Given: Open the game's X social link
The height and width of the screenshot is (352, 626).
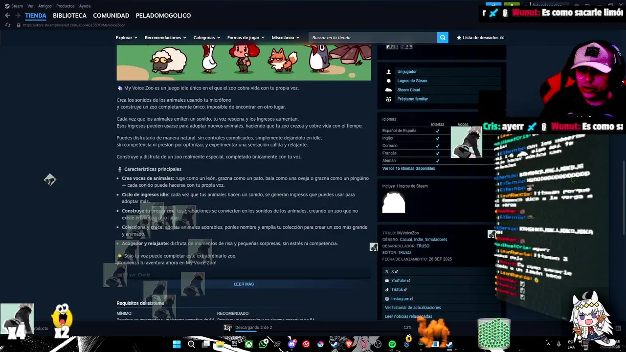Looking at the screenshot, I should pyautogui.click(x=391, y=271).
